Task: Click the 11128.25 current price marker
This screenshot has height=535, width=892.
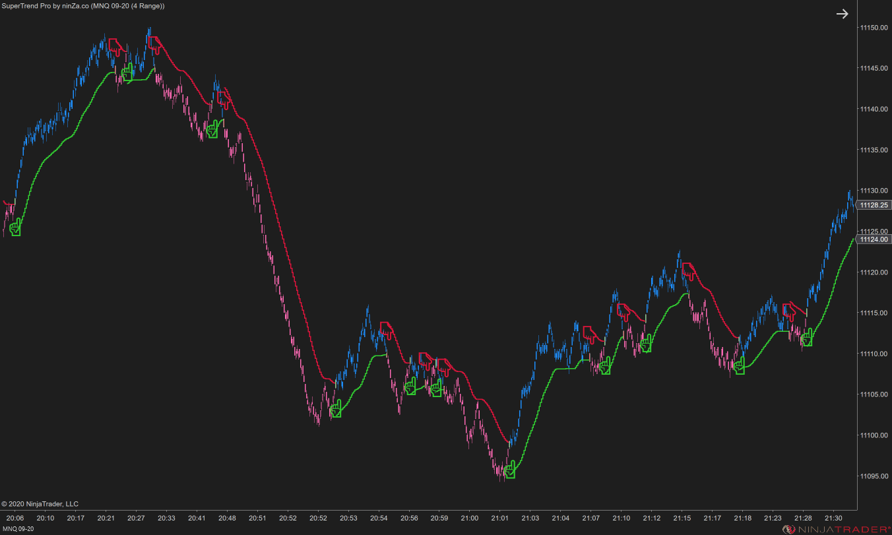Action: pos(874,205)
